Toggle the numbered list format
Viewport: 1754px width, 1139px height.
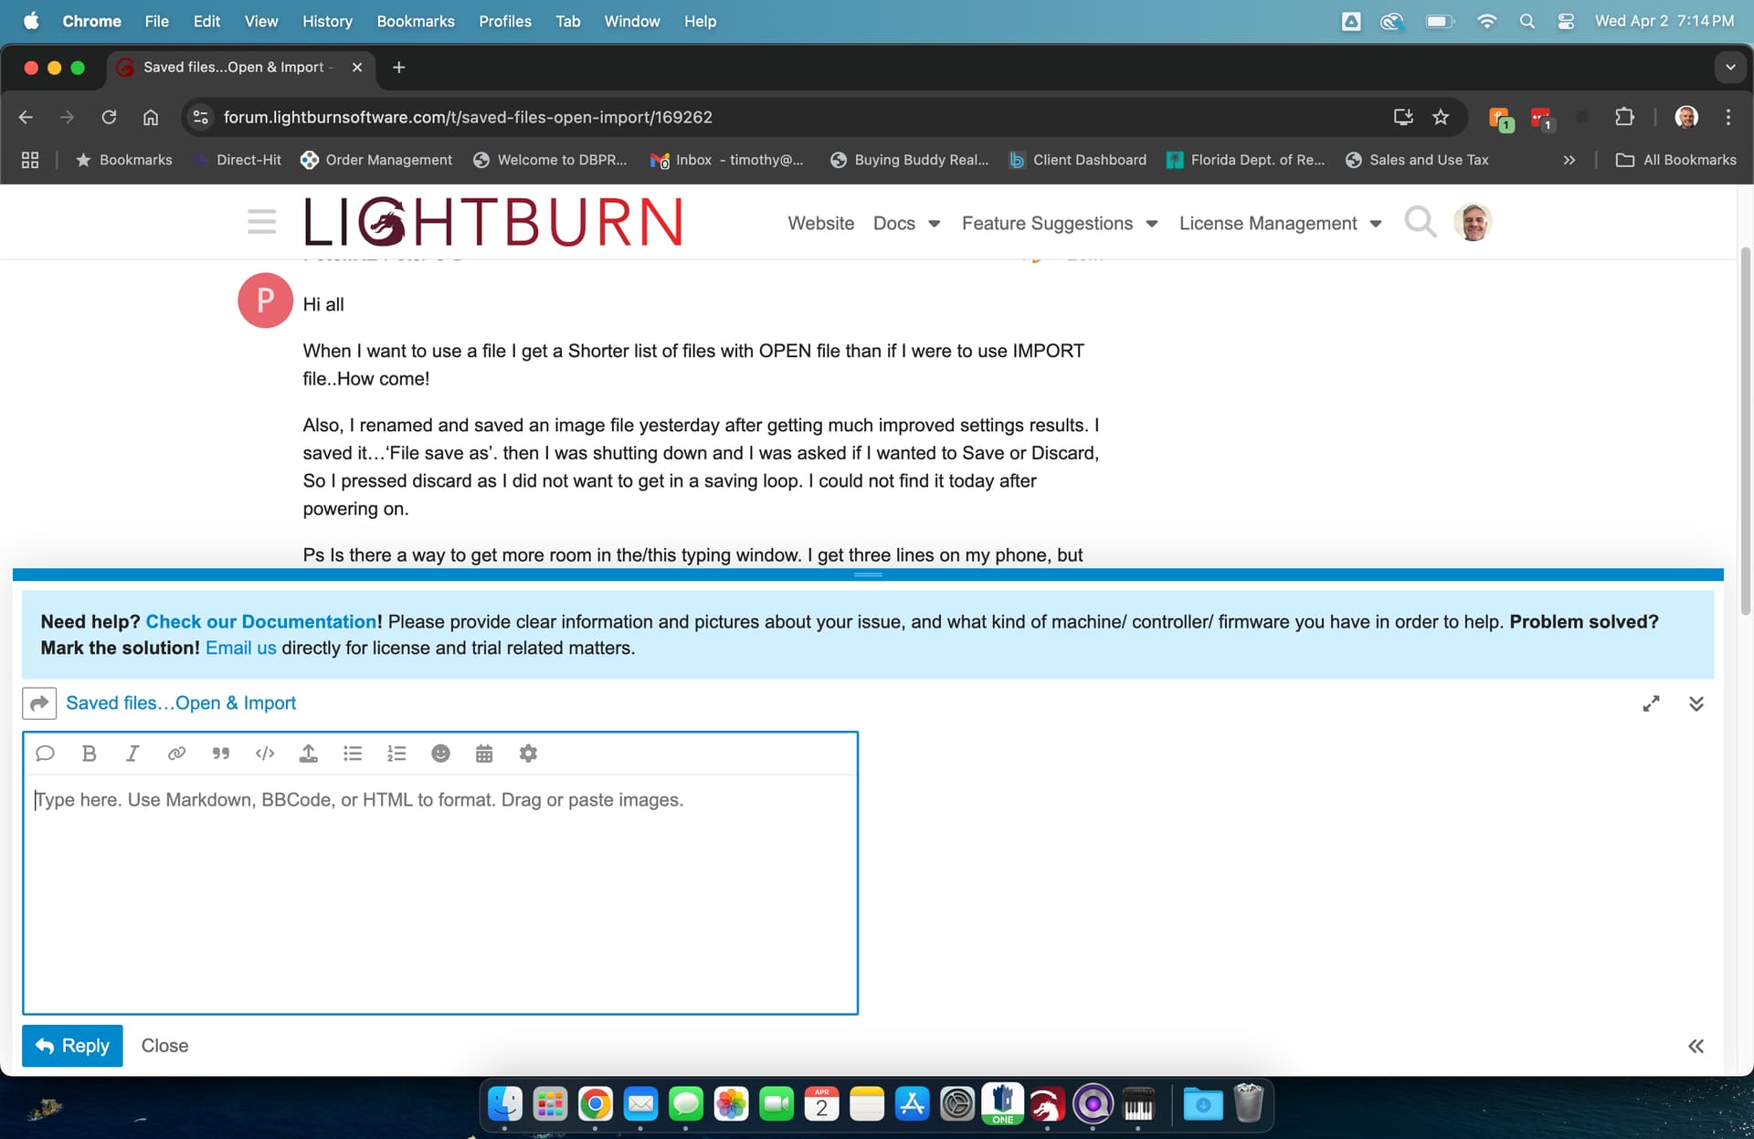click(x=396, y=754)
